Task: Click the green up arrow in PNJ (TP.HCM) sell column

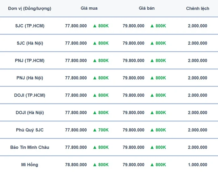Action: [x=152, y=61]
